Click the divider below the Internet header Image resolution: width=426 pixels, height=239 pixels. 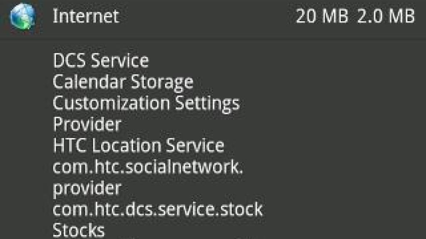point(213,39)
